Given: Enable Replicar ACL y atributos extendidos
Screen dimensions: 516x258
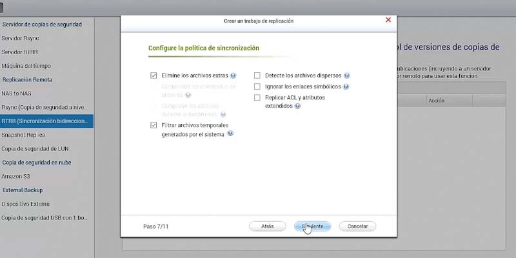Looking at the screenshot, I should coord(257,98).
